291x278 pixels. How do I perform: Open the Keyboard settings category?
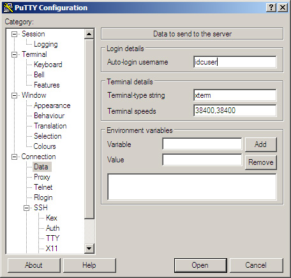[48, 65]
